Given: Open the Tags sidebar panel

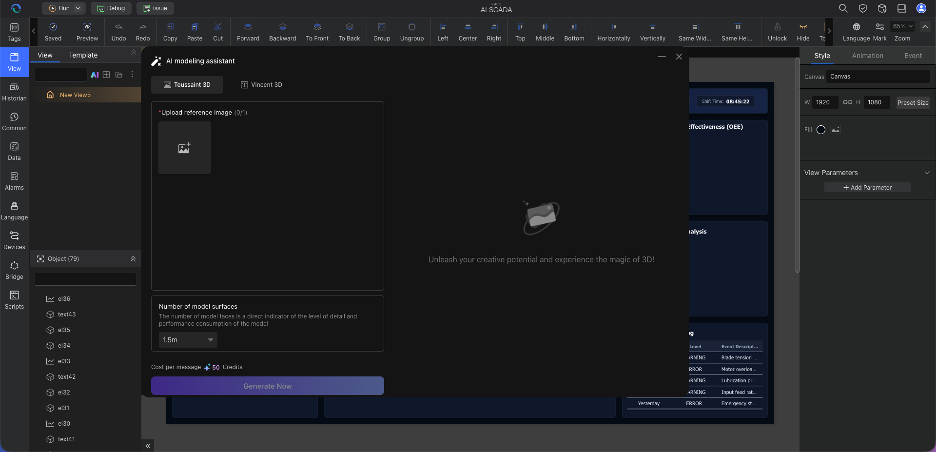Looking at the screenshot, I should [x=14, y=32].
